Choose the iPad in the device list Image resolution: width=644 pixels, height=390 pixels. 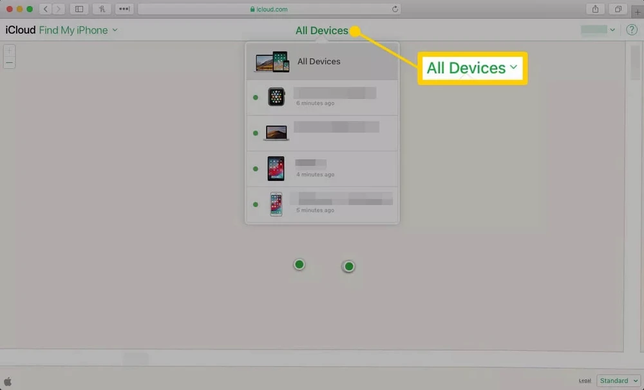point(322,169)
